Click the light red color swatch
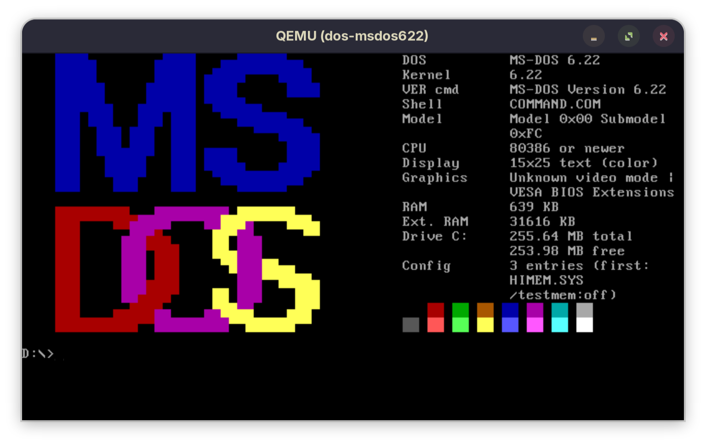The height and width of the screenshot is (445, 706). pos(435,325)
